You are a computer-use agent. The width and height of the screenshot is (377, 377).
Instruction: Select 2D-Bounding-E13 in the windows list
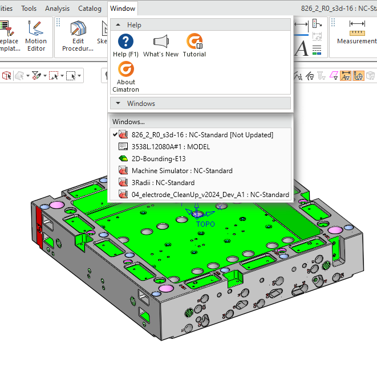click(x=158, y=159)
